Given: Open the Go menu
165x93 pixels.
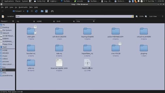Looking at the screenshot, I should pyautogui.click(x=16, y=7).
